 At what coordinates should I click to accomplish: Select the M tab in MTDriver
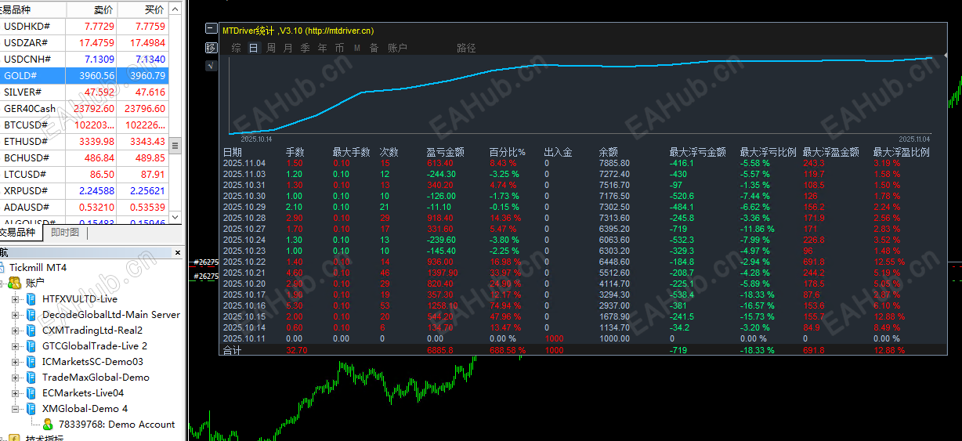pyautogui.click(x=357, y=48)
